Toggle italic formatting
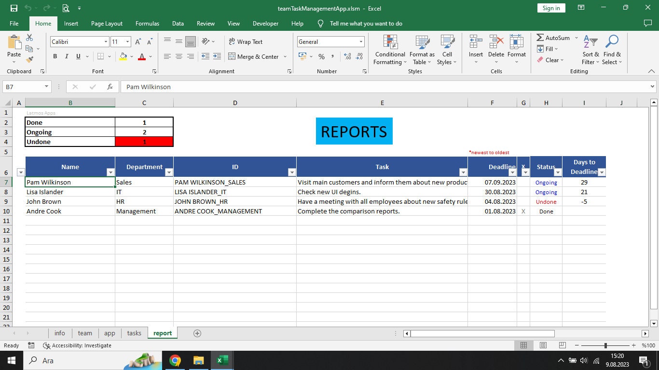The height and width of the screenshot is (370, 659). 66,56
